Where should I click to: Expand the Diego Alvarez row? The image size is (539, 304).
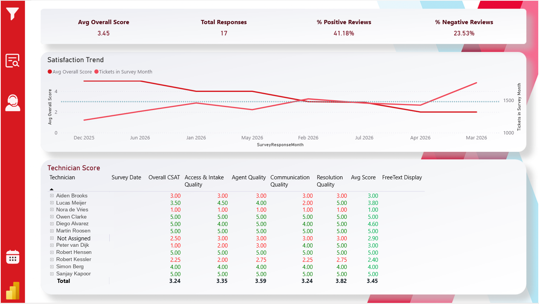point(52,224)
